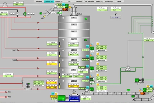
Task: Click the green control valve at top left
Action: [x=24, y=14]
